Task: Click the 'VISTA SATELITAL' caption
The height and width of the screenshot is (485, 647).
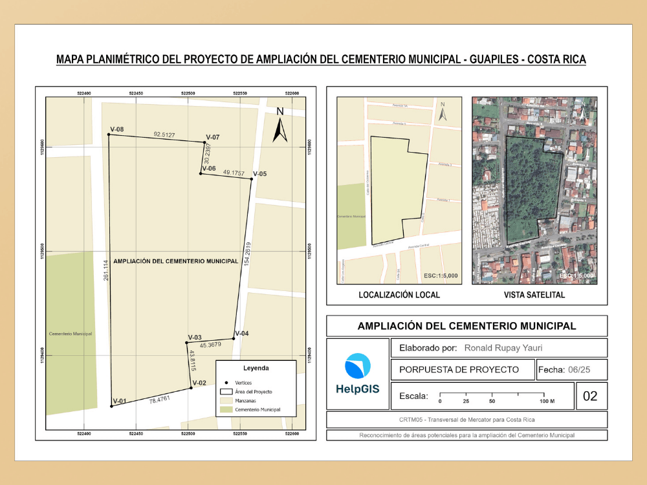Action: [x=534, y=295]
